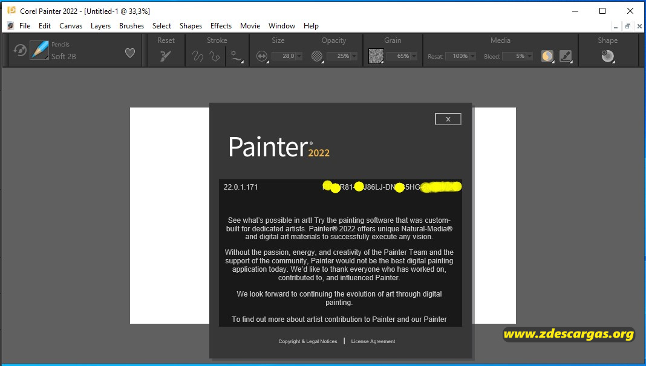Expand the Bleed slider dropdown arrow
Viewport: 646px width, 366px height.
point(530,56)
